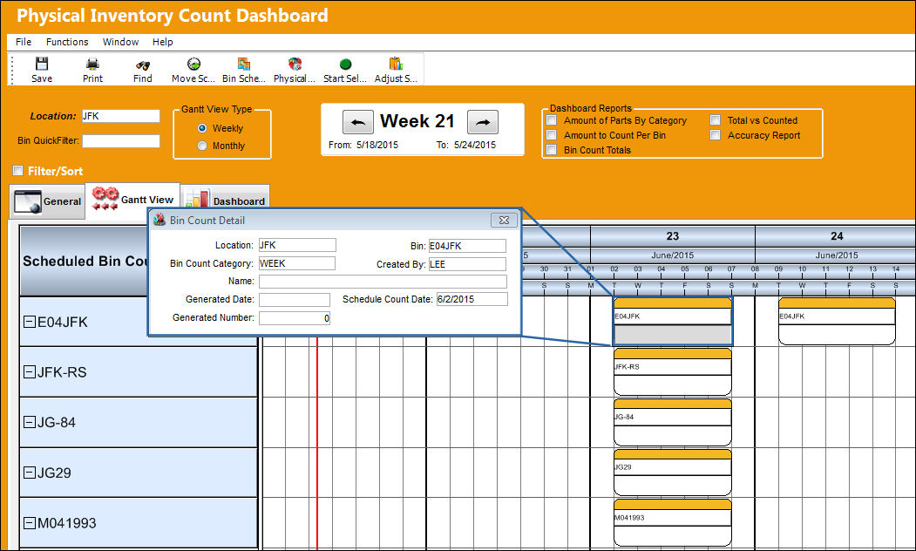Collapse the JG29 bin row

tap(30, 473)
